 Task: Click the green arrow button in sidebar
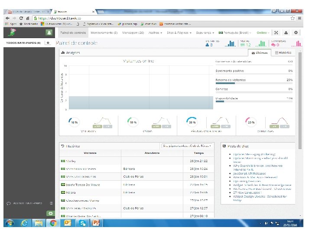click(51, 213)
